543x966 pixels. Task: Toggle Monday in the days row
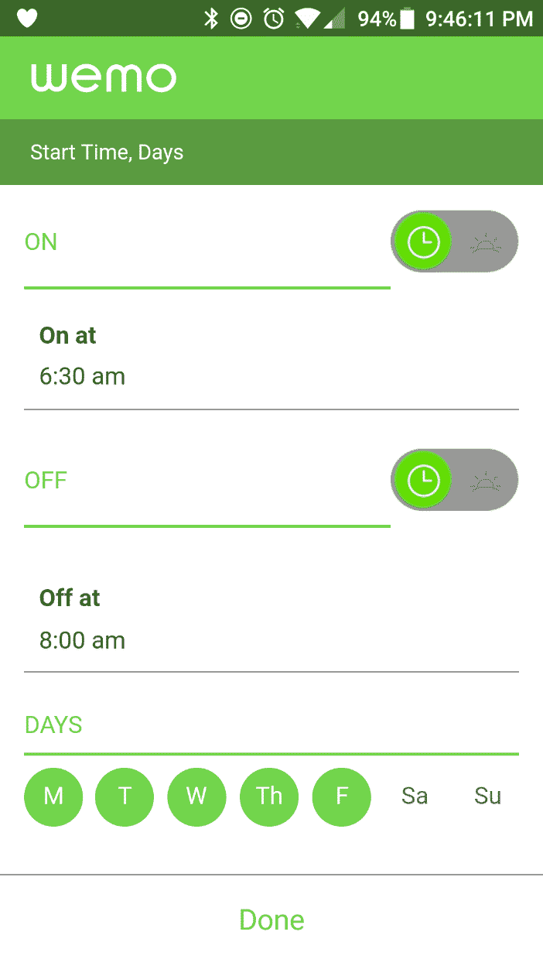pyautogui.click(x=53, y=796)
